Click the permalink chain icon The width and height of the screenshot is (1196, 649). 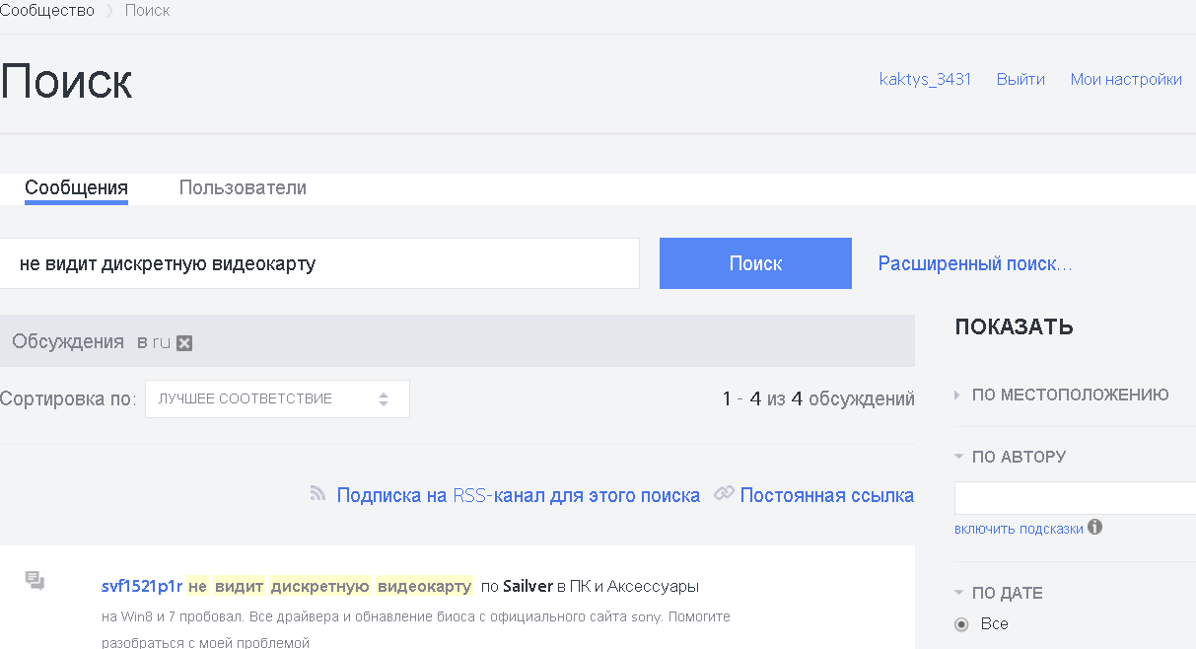[x=725, y=494]
